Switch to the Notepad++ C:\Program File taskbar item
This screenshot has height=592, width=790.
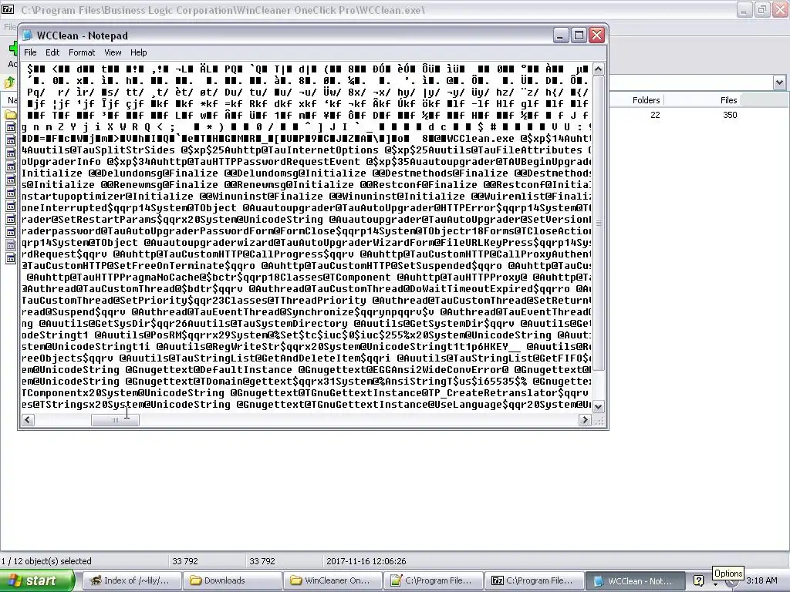433,580
